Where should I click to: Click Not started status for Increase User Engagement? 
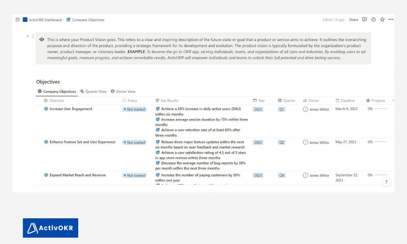(x=135, y=109)
